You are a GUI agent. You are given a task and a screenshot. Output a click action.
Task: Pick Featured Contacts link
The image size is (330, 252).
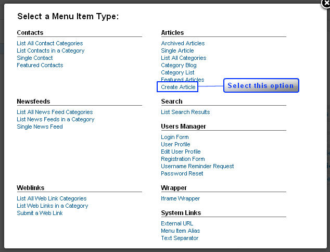pos(40,65)
